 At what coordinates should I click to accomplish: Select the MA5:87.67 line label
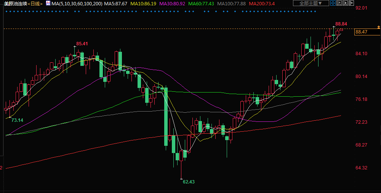pyautogui.click(x=116, y=3)
